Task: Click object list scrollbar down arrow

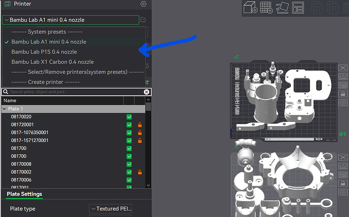Action: 148,185
